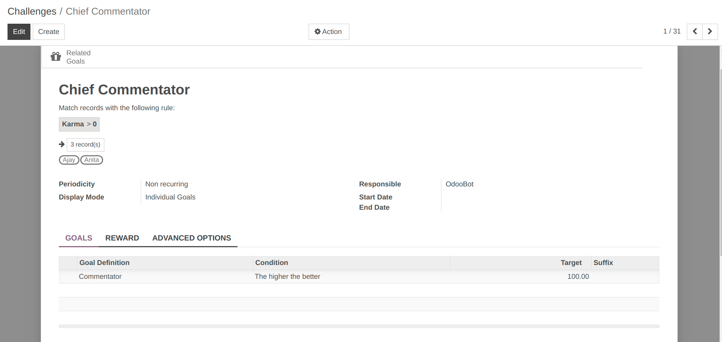This screenshot has height=342, width=722.
Task: Click the Chief Commentator title heading
Action: click(124, 90)
